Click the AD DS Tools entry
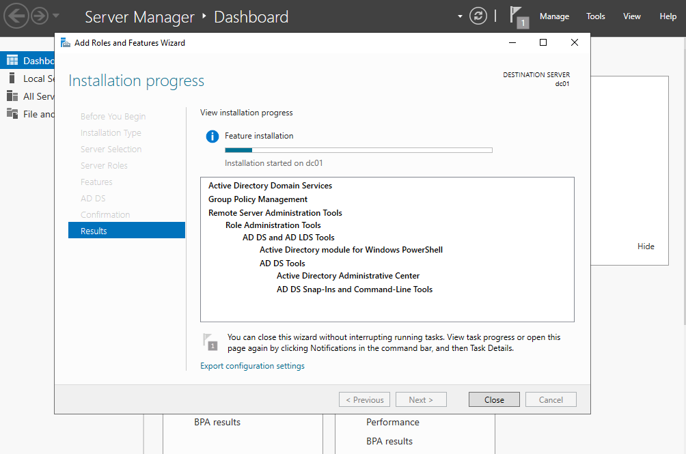686x454 pixels. [x=282, y=263]
